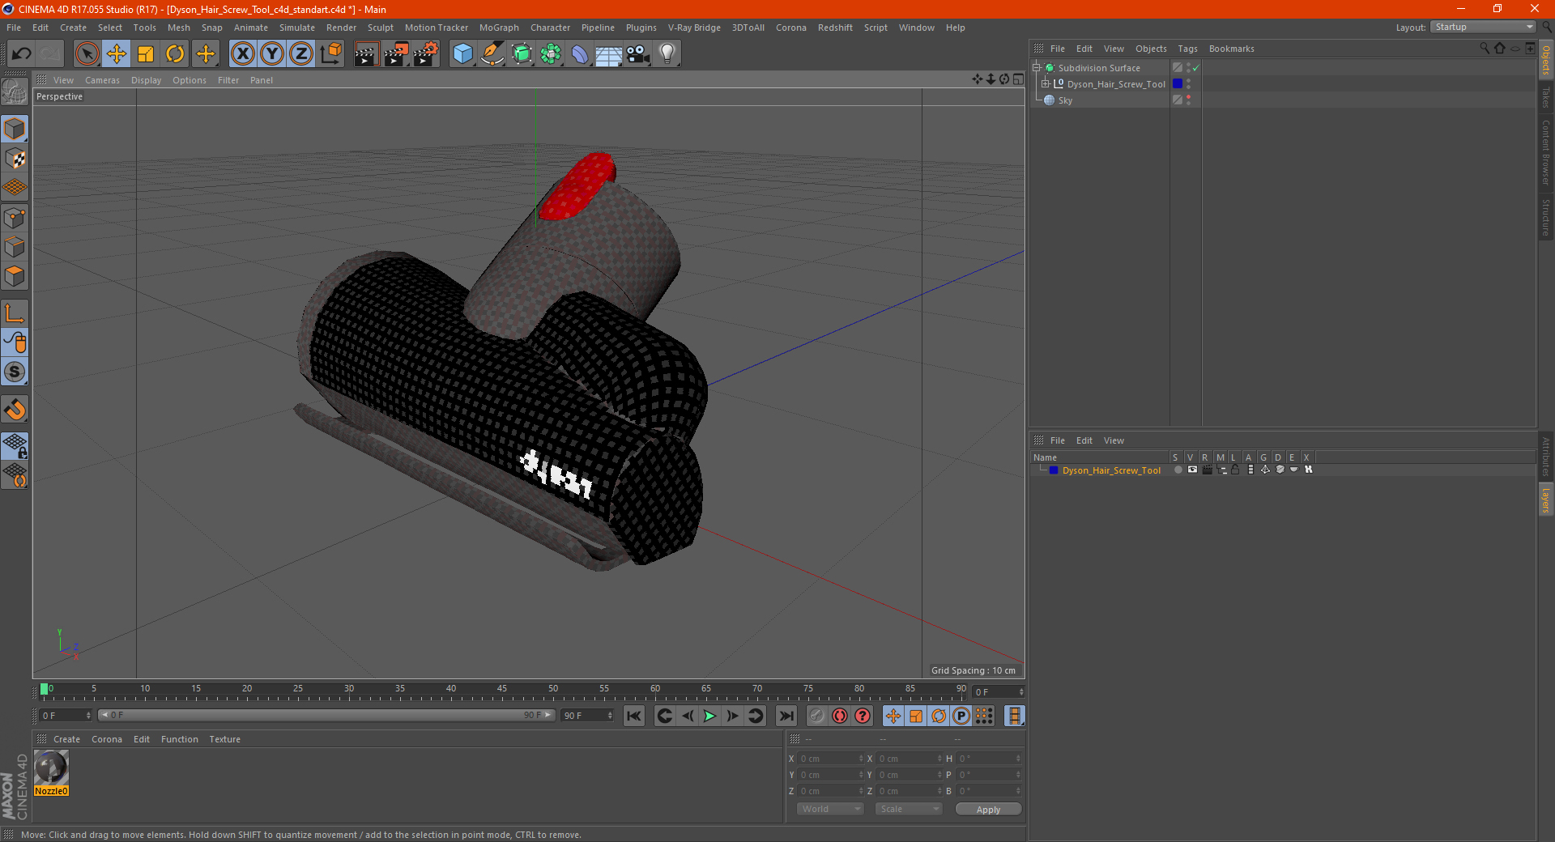Viewport: 1555px width, 842px height.
Task: Toggle layer Solo dot for Dyson_Hair_Screw_Tool
Action: point(1178,470)
